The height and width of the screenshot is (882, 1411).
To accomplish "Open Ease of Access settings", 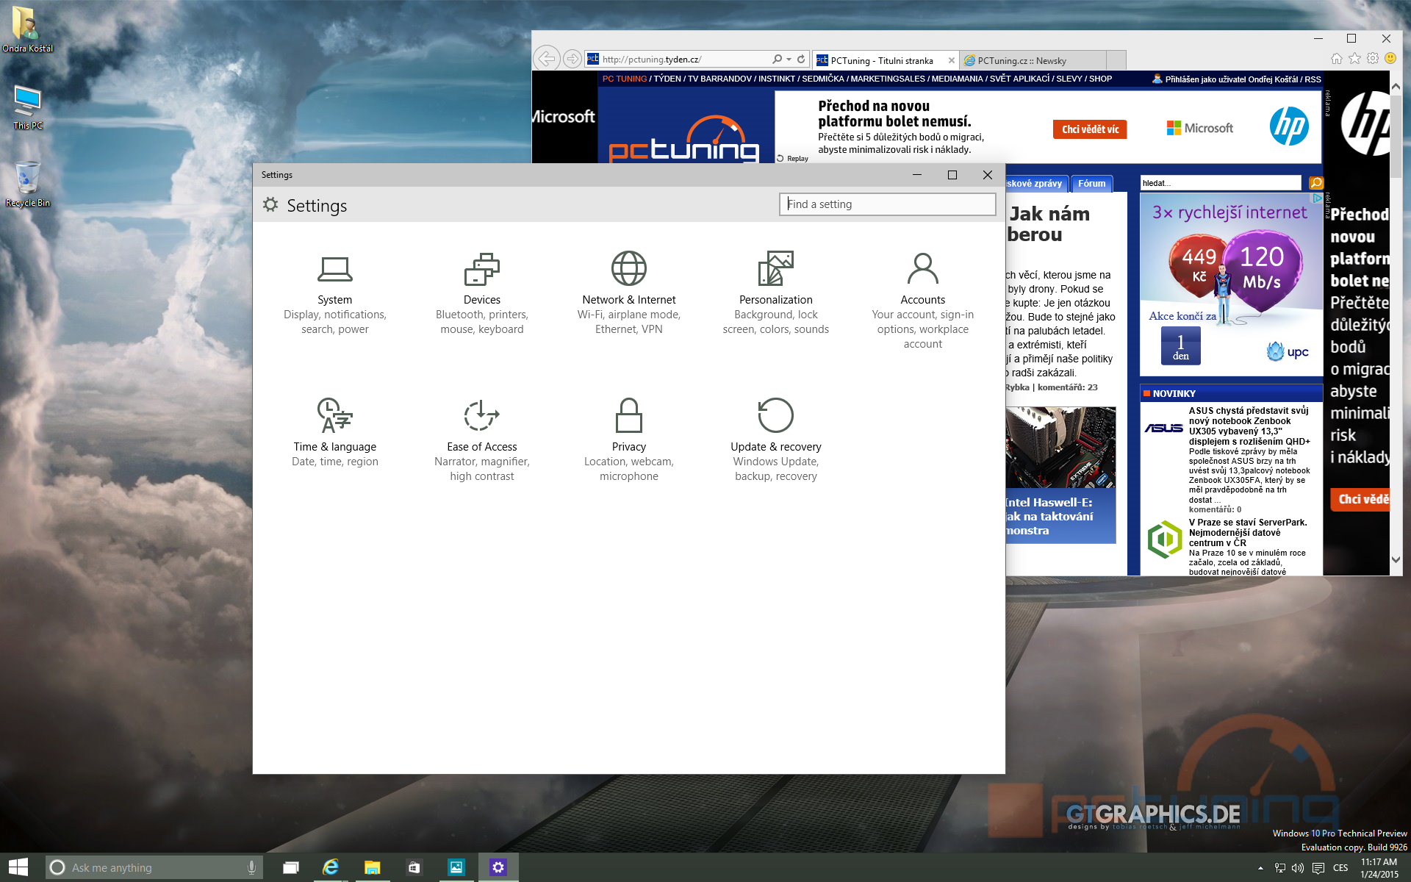I will [481, 438].
